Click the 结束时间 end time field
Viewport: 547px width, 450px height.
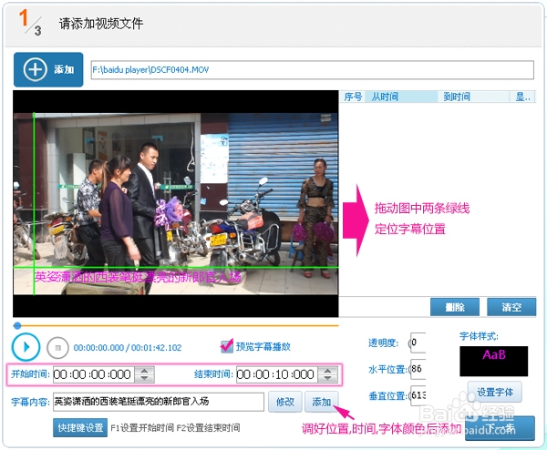[276, 374]
